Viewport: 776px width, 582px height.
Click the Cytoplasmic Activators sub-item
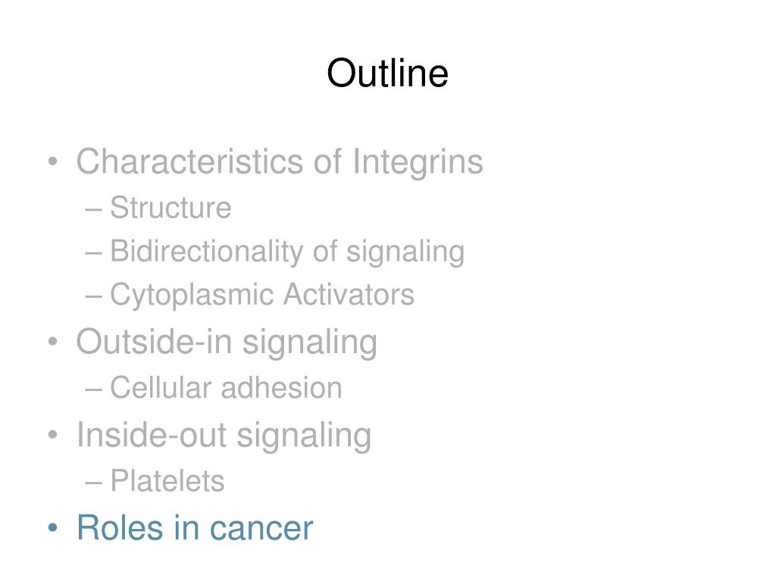pos(261,296)
